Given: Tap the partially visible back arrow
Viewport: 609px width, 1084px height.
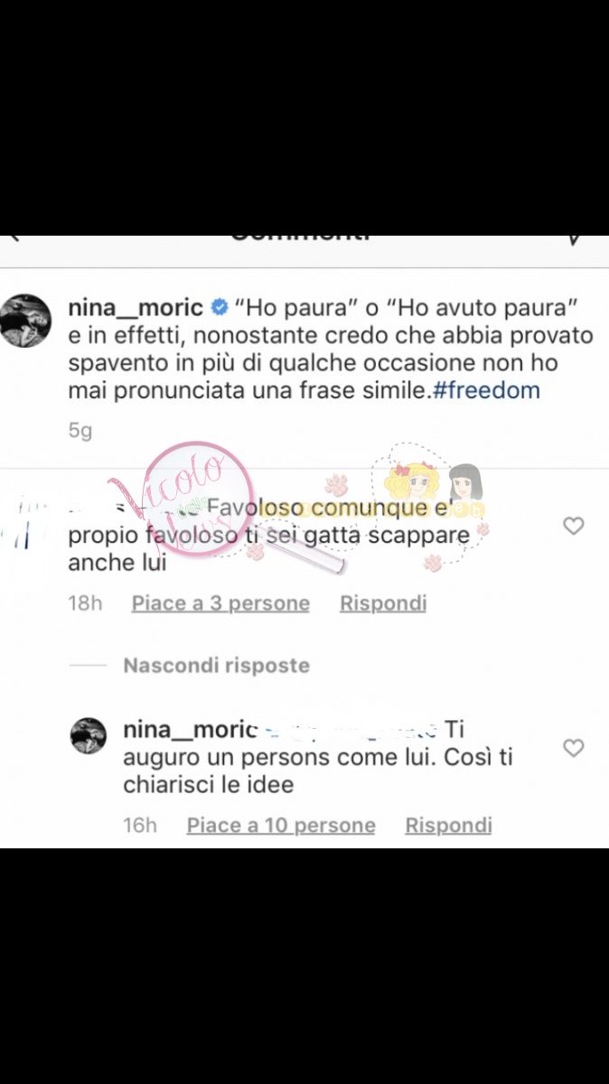Looking at the screenshot, I should point(14,238).
